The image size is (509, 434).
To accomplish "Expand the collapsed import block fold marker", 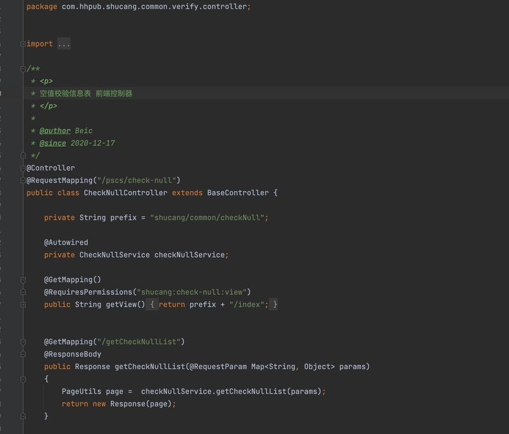I will tap(23, 44).
